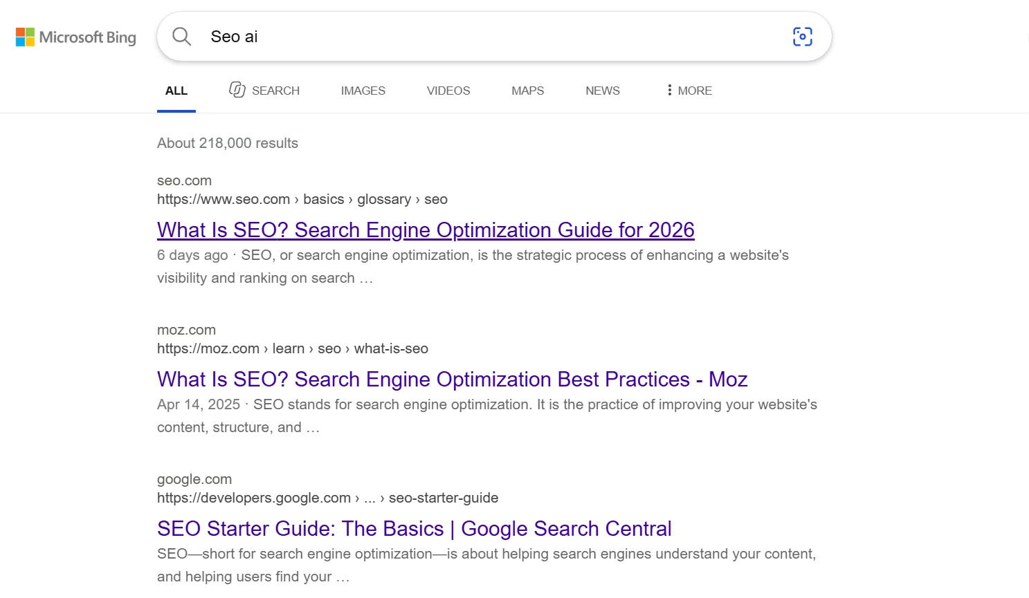Open 'SEO Starter Guide' Google Search Central link
The height and width of the screenshot is (598, 1029).
pyautogui.click(x=414, y=528)
